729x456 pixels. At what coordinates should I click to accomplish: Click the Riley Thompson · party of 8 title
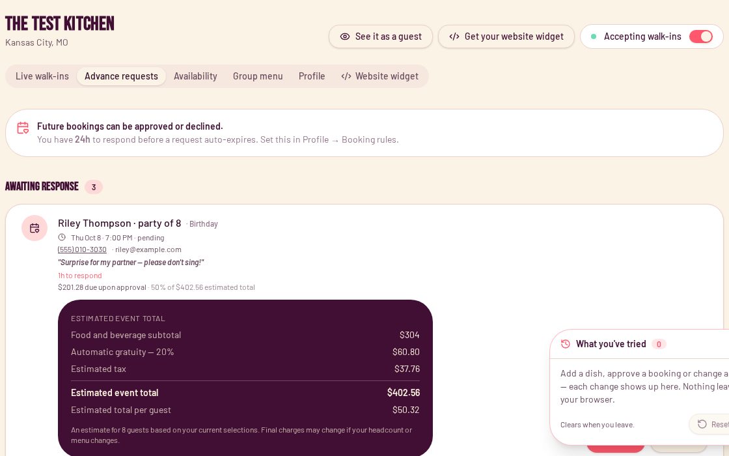(120, 223)
